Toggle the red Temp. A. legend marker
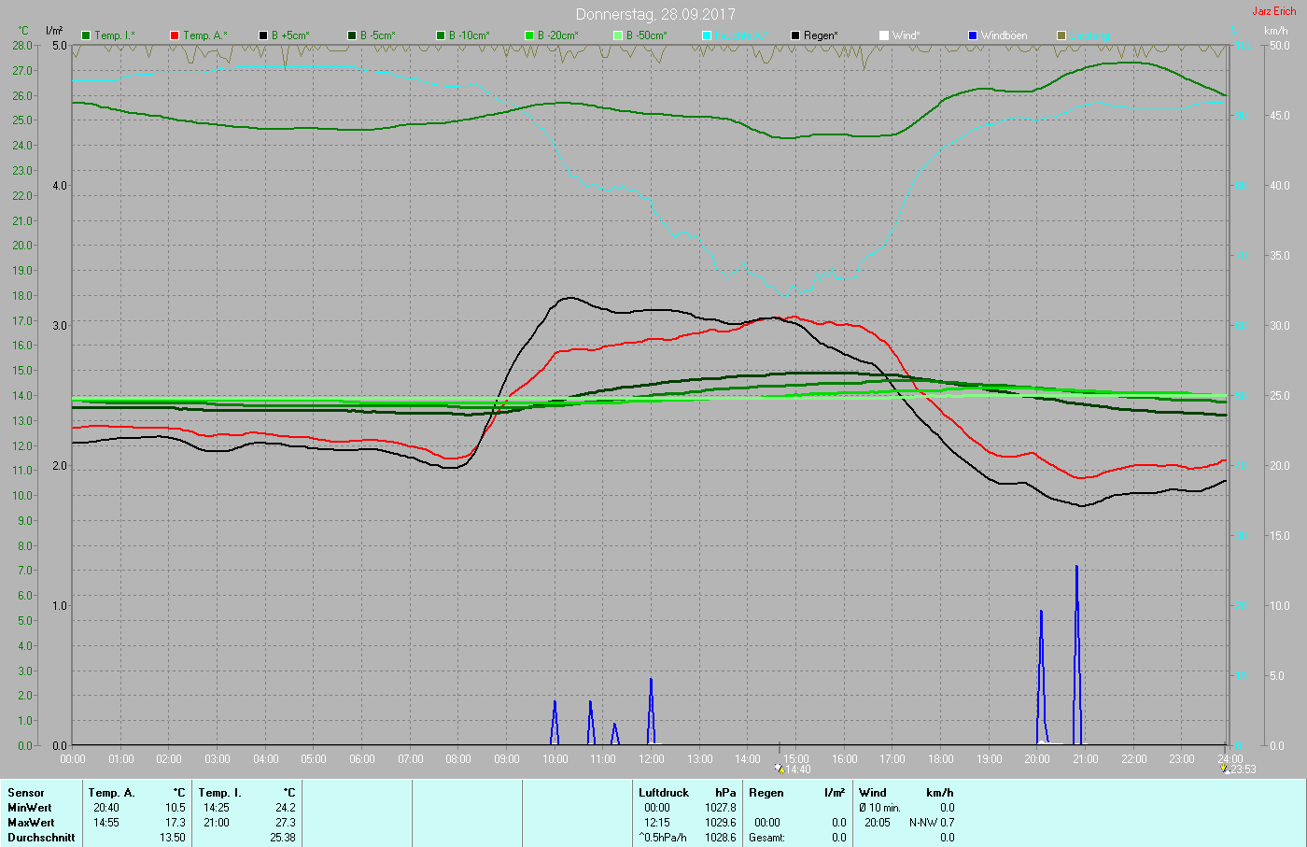Image resolution: width=1307 pixels, height=847 pixels. pos(175,35)
